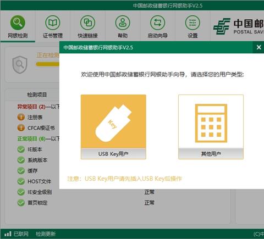Click 正常项目 (6) group heading
The height and width of the screenshot is (239, 264).
click(31, 138)
